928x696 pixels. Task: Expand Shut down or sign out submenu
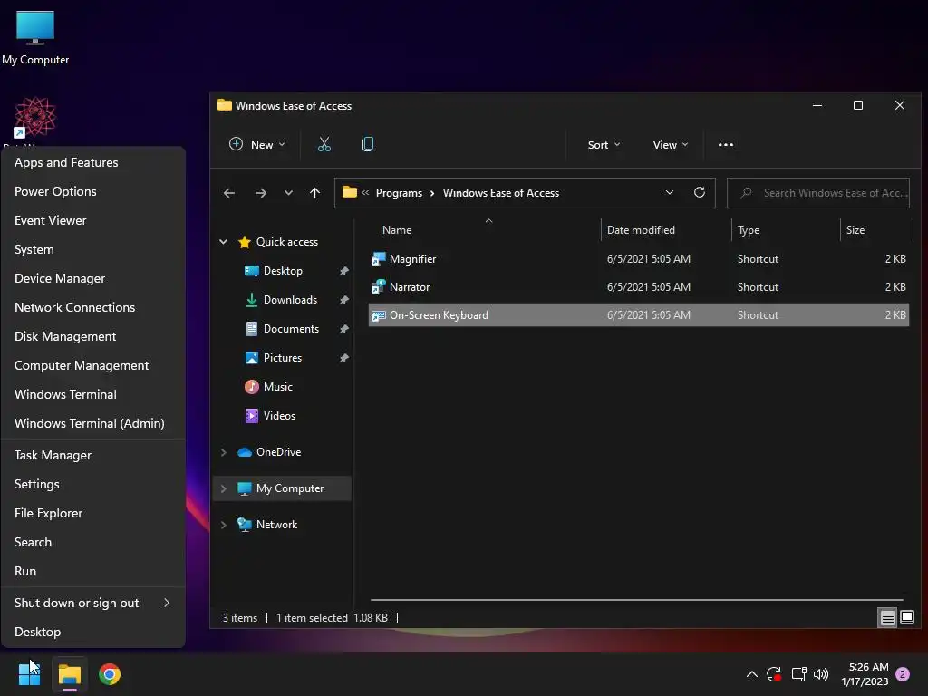(93, 603)
